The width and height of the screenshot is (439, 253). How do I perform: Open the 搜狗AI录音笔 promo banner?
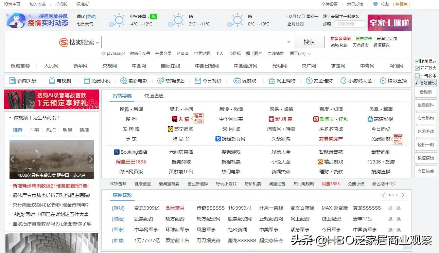click(52, 99)
